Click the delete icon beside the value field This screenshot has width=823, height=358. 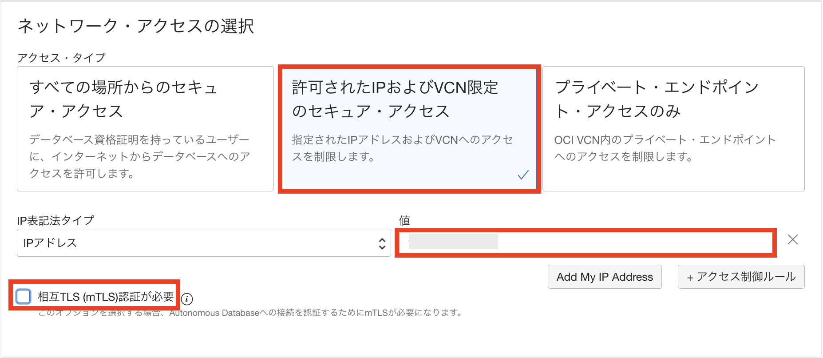(x=793, y=240)
